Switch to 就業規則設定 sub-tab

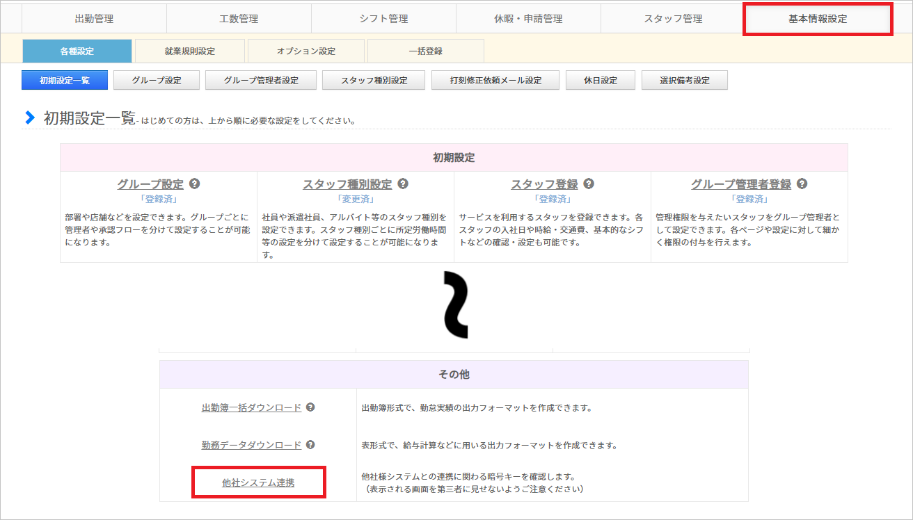190,51
